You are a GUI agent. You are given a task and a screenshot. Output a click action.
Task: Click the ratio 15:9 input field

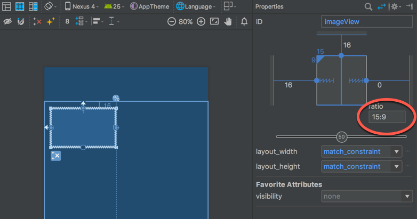[x=387, y=117]
